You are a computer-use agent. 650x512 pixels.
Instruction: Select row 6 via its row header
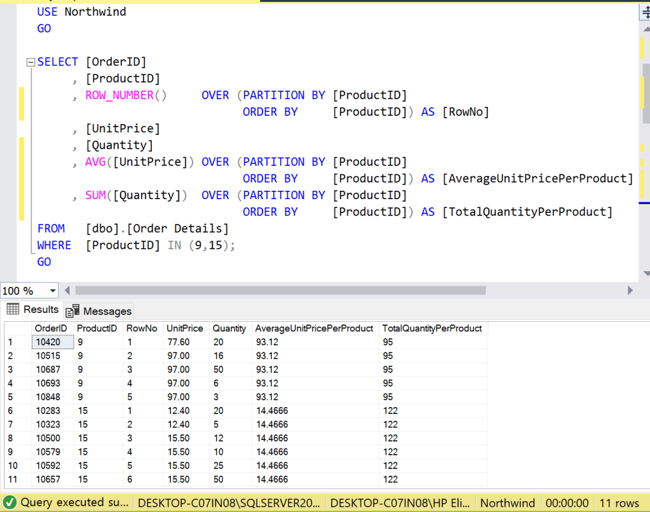click(x=17, y=411)
